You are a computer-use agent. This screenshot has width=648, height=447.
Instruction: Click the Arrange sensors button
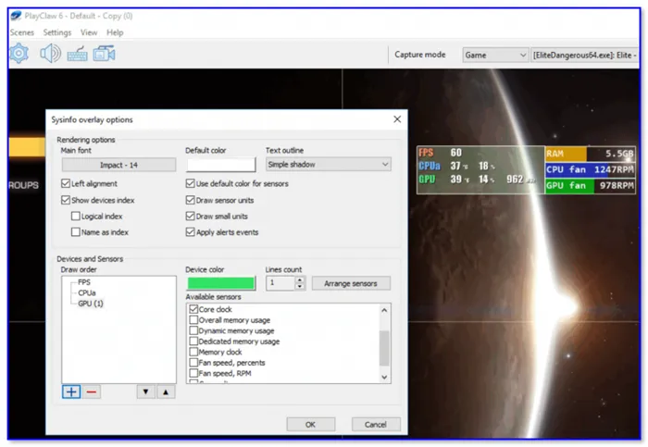click(x=351, y=283)
